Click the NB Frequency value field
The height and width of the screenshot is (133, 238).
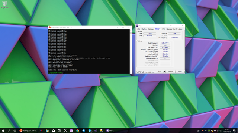(x=174, y=38)
